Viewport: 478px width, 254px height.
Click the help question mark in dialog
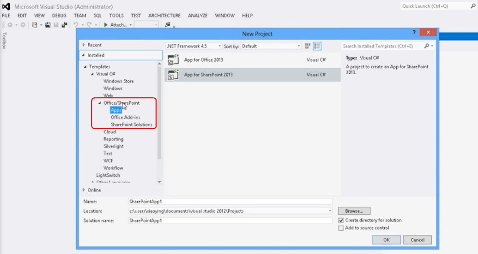point(414,32)
